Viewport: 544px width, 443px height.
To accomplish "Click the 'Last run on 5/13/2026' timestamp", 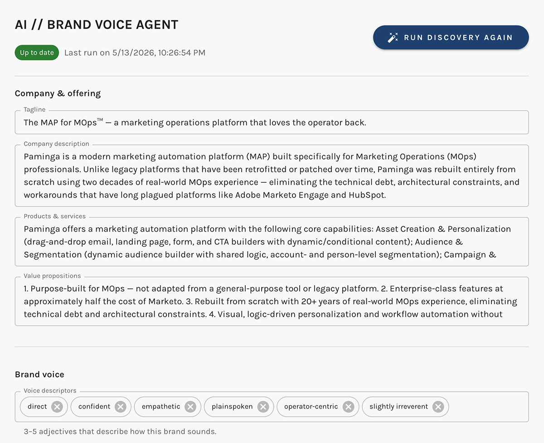I will coord(135,53).
